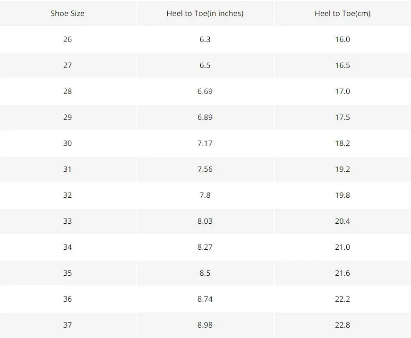Click the 8.98 inches value
Image resolution: width=411 pixels, height=338 pixels.
[205, 325]
